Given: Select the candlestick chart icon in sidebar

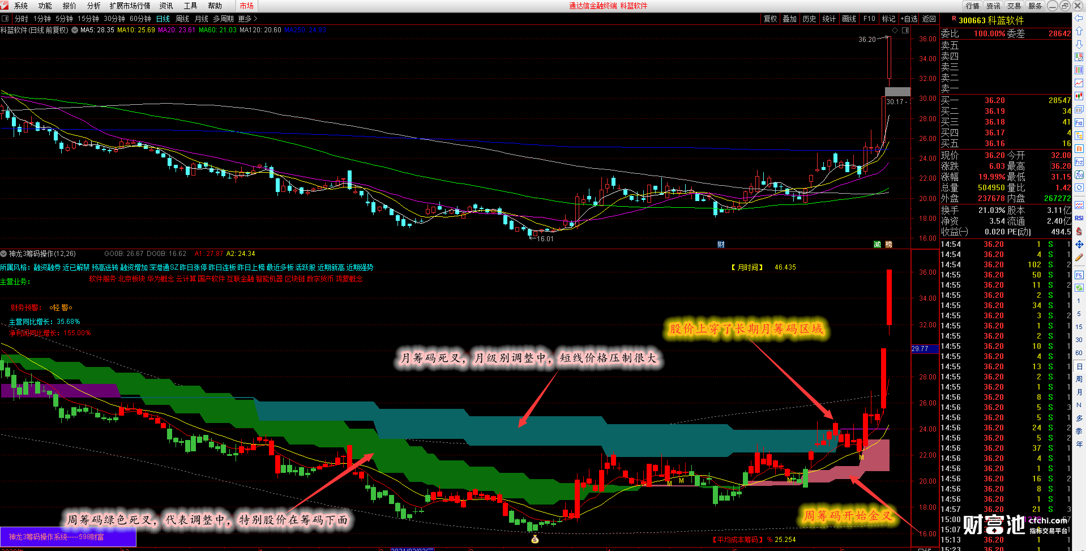Looking at the screenshot, I should [1079, 96].
